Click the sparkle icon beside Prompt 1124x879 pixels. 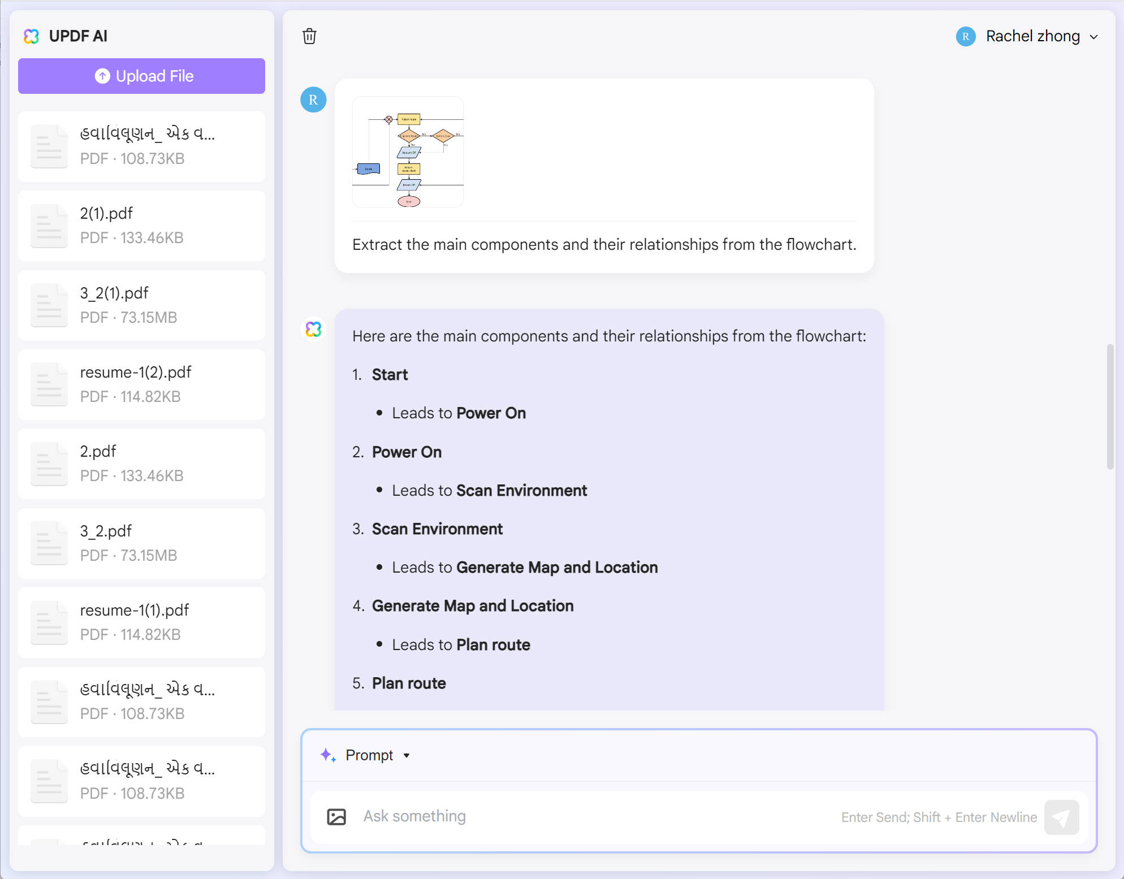(x=328, y=755)
